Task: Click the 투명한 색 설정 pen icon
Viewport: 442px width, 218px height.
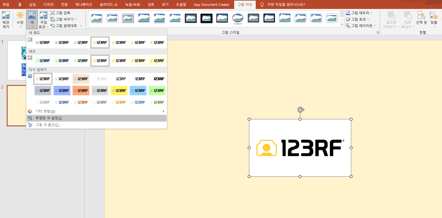Action: (30, 118)
